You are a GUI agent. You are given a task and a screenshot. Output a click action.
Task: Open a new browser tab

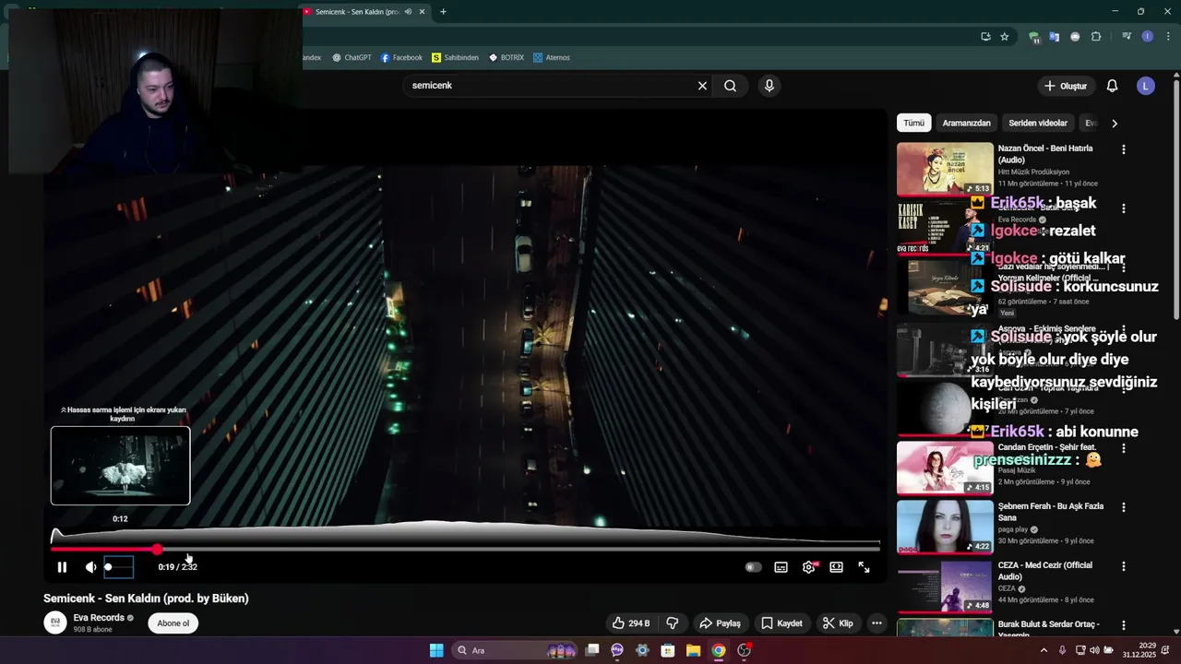tap(443, 12)
